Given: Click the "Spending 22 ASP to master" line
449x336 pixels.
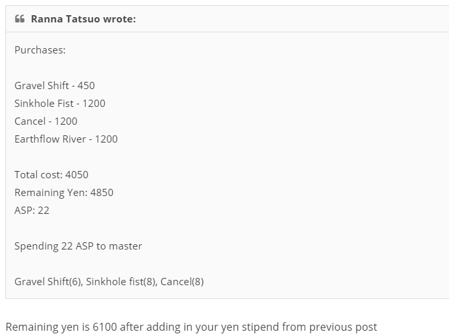Looking at the screenshot, I should pyautogui.click(x=78, y=246).
